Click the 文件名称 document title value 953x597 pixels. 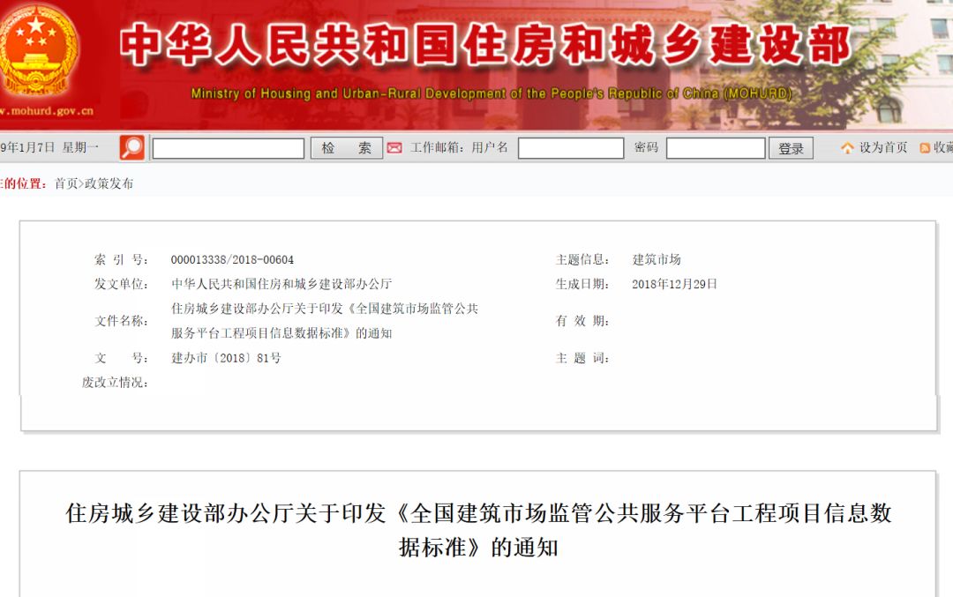(x=325, y=321)
